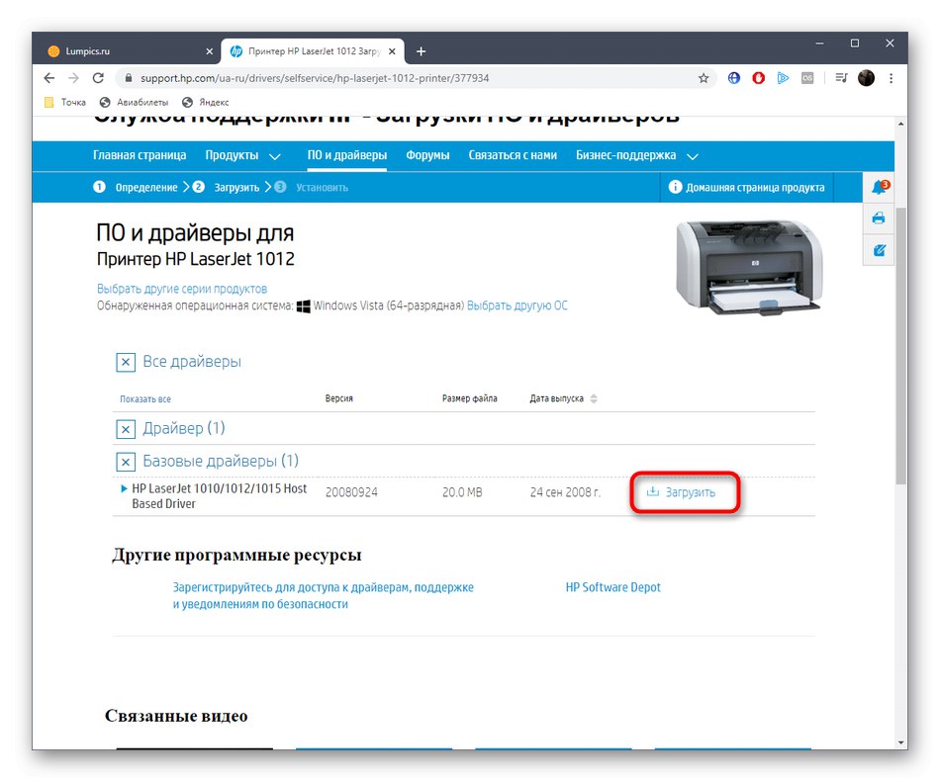The image size is (940, 782).
Task: Open the Точка bookmark folder
Action: pyautogui.click(x=65, y=103)
